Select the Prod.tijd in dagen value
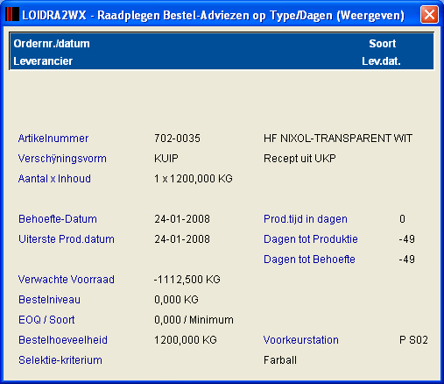The image size is (444, 384). click(402, 219)
